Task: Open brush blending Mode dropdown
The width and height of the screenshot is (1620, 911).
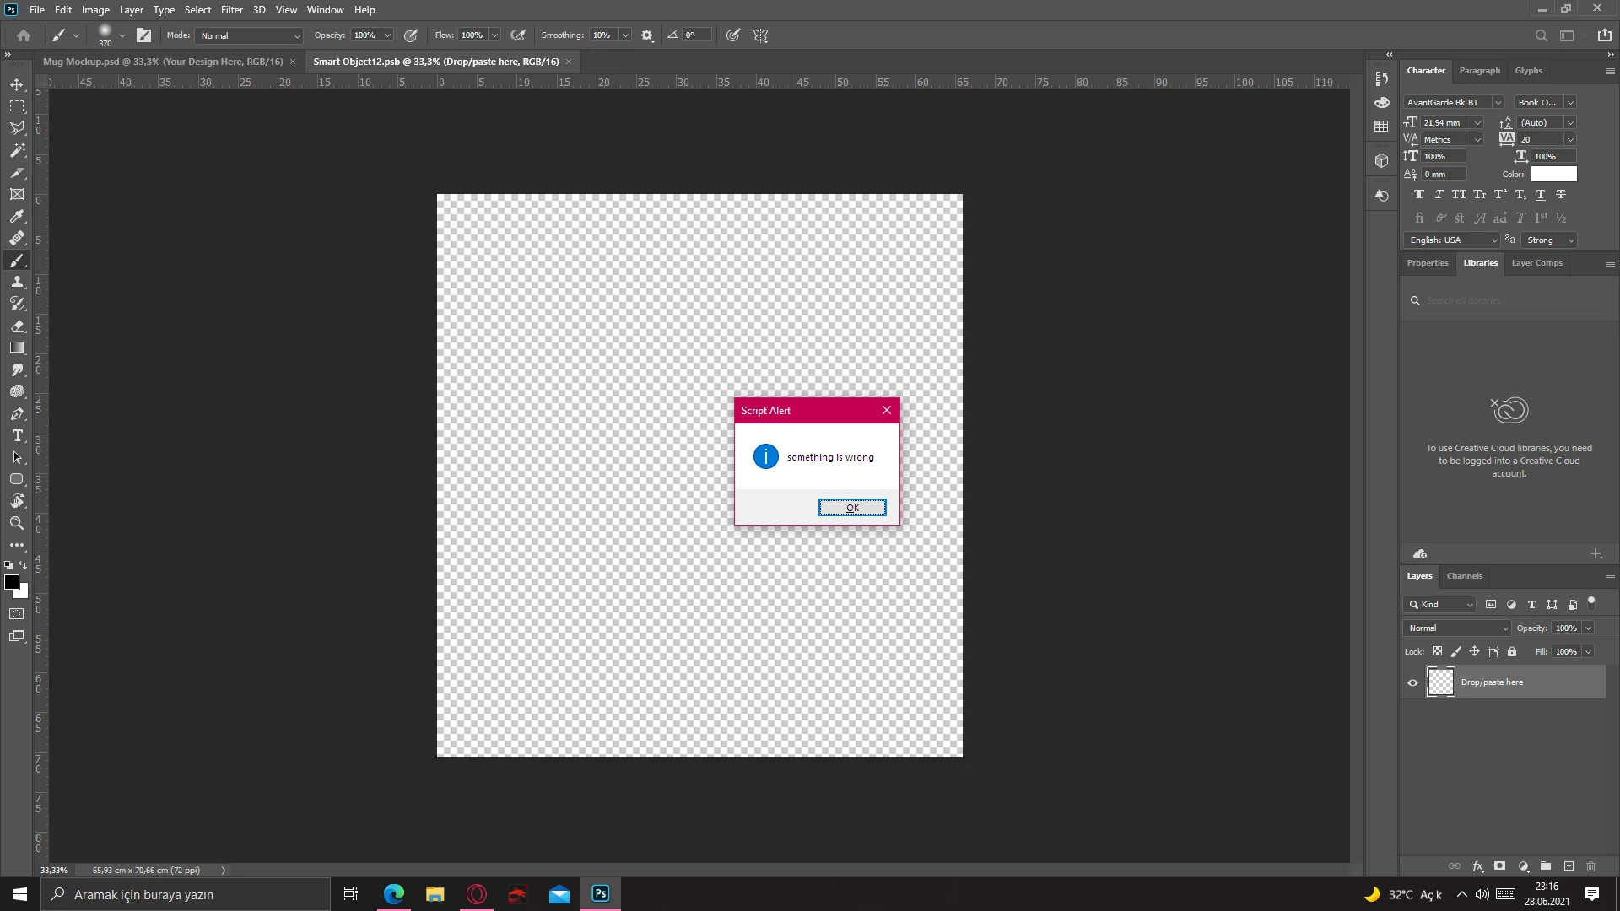Action: [249, 35]
